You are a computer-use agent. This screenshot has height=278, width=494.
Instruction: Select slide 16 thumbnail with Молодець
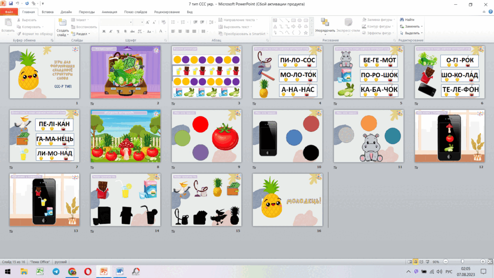click(287, 200)
